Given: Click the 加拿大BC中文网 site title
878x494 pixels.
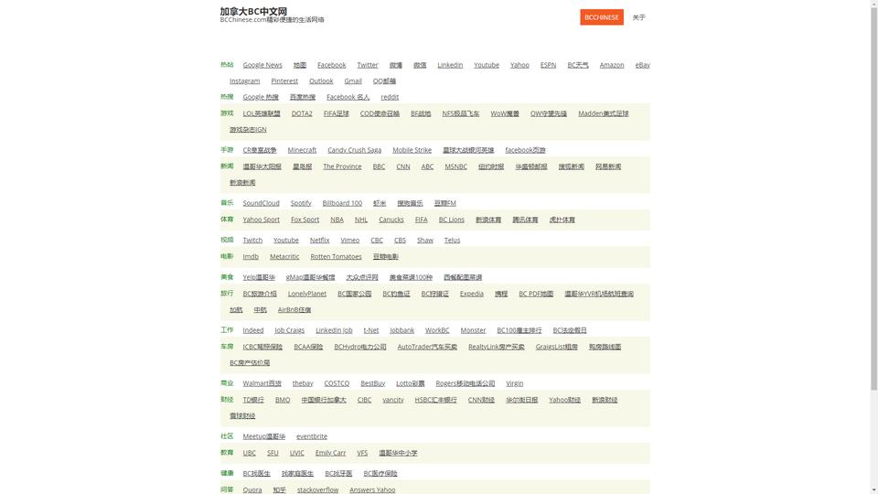Looking at the screenshot, I should [253, 11].
